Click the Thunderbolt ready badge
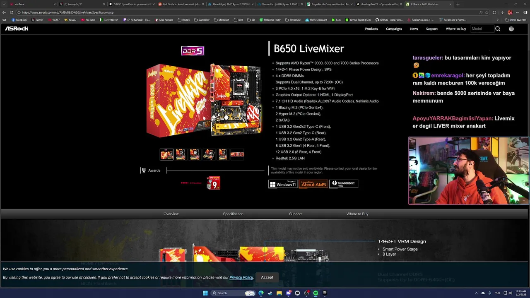Image resolution: width=530 pixels, height=298 pixels. pos(344,184)
